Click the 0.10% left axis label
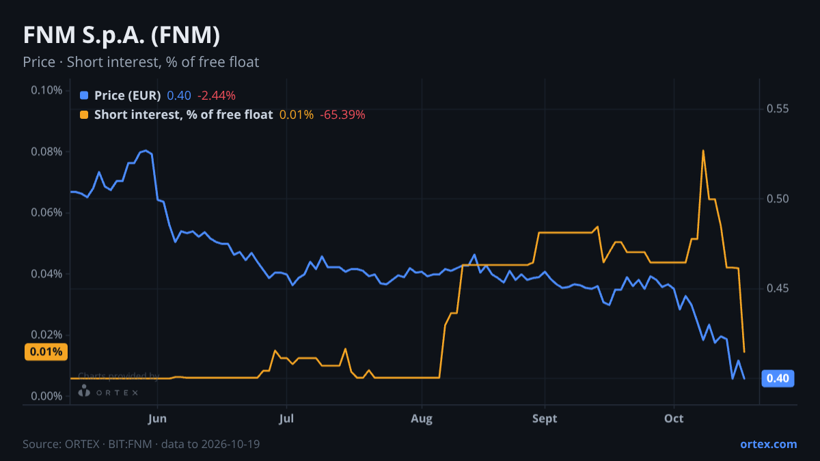 point(46,90)
